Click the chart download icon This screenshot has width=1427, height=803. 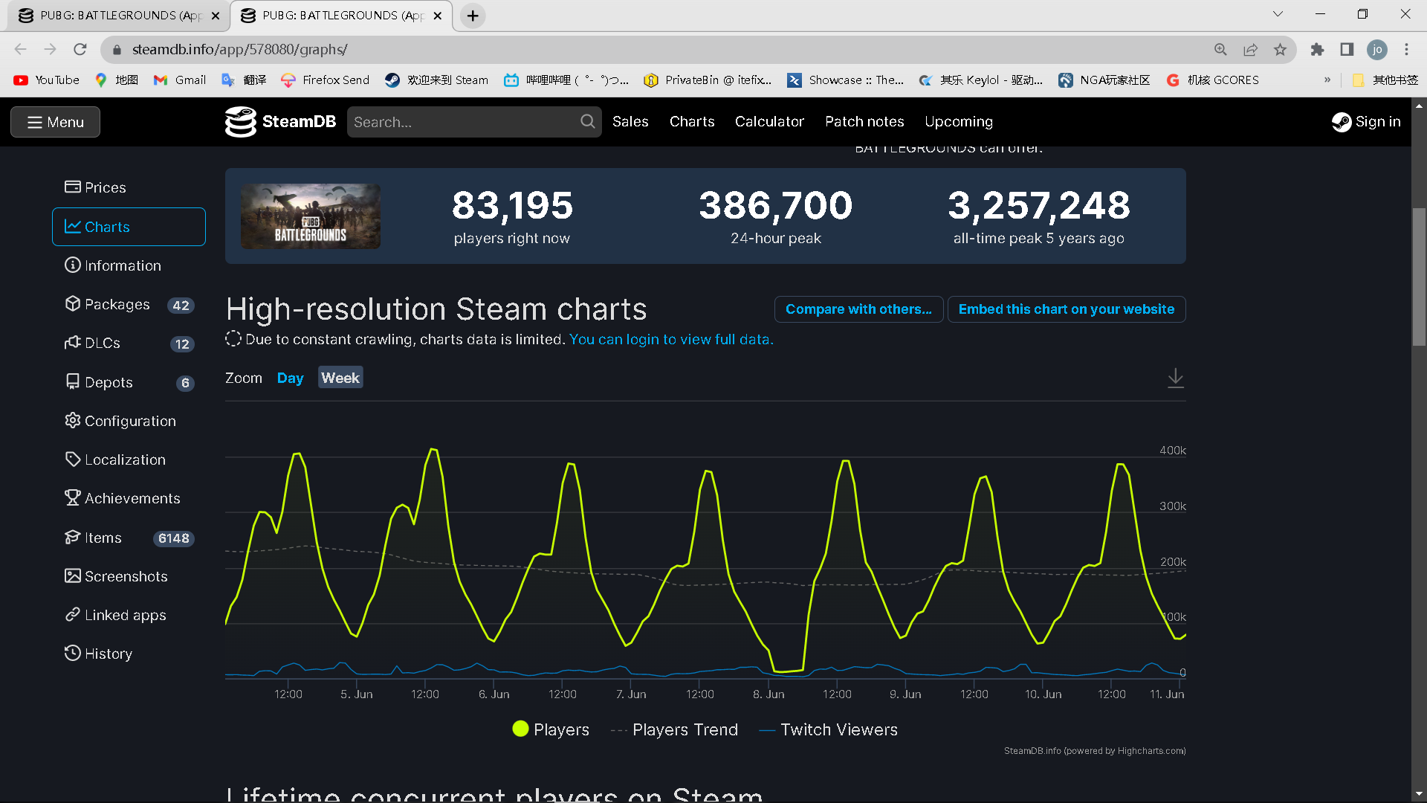tap(1175, 378)
